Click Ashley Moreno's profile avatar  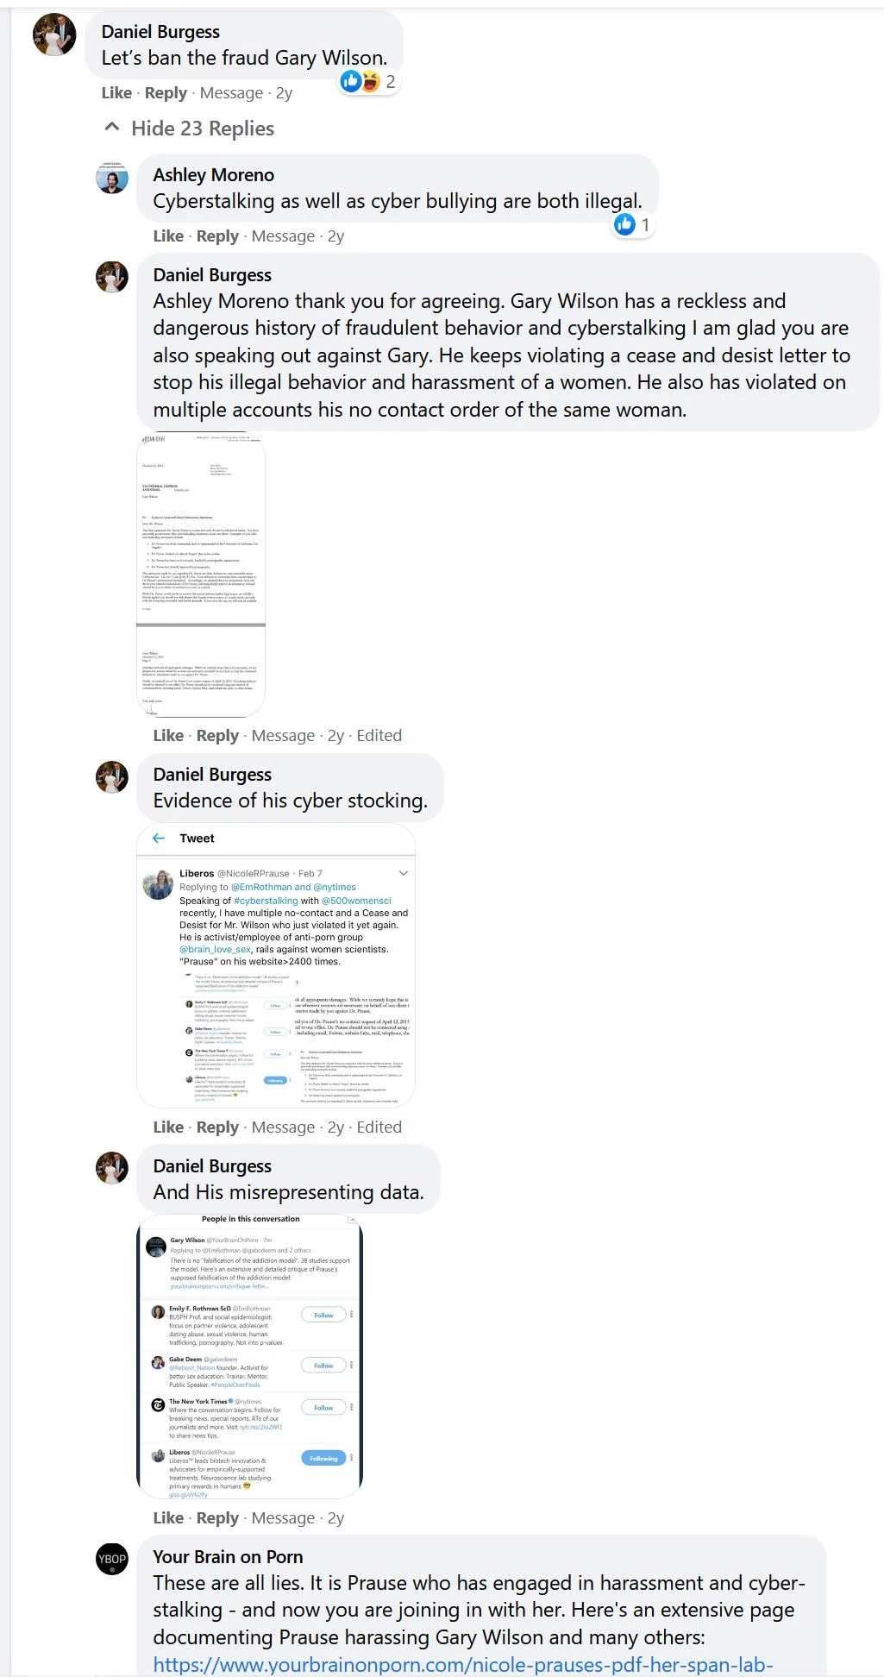pyautogui.click(x=112, y=179)
